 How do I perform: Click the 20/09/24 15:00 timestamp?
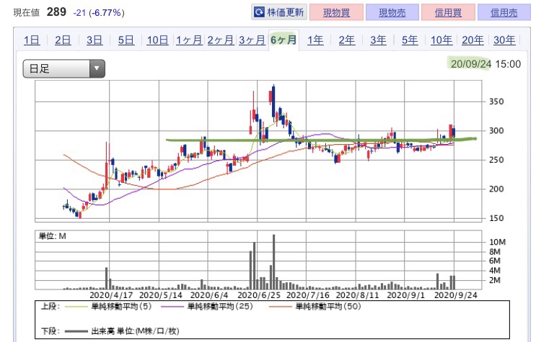pos(486,64)
